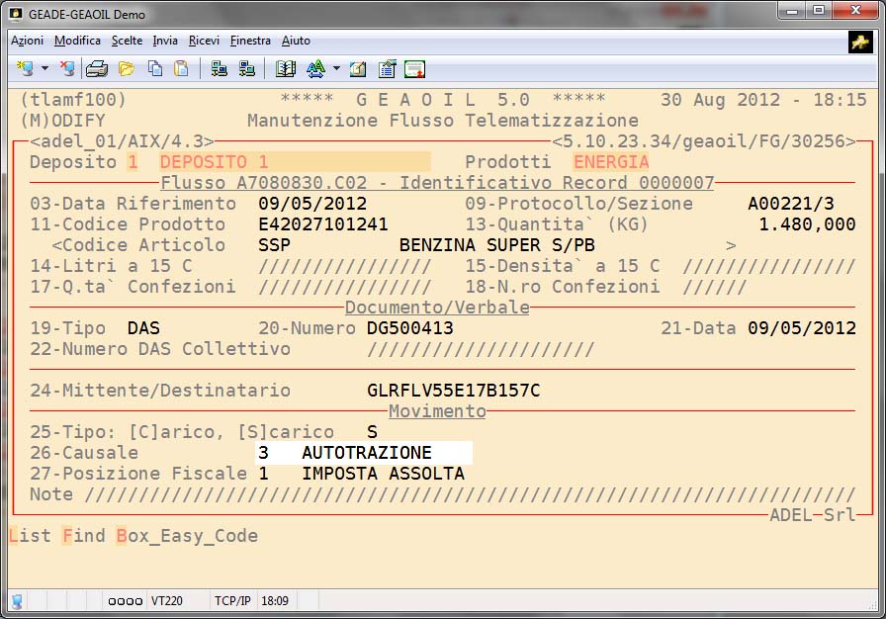This screenshot has width=886, height=619.
Task: Click the font size AA icon
Action: pos(315,68)
